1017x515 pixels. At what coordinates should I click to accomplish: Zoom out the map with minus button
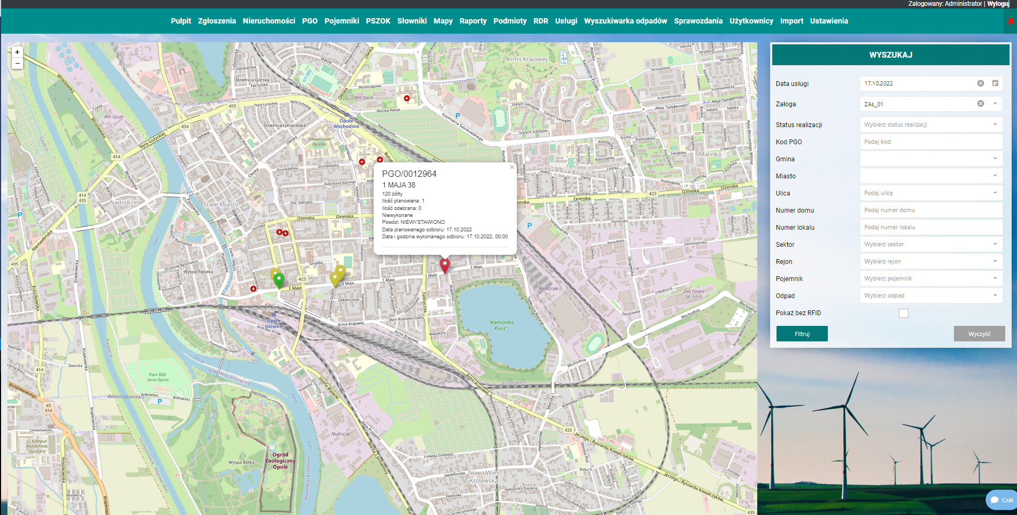(x=17, y=63)
